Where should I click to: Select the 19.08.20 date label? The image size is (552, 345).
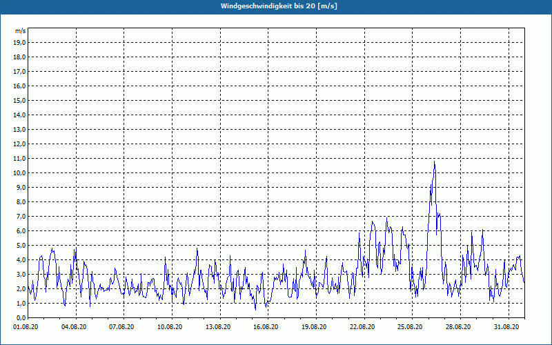point(314,327)
